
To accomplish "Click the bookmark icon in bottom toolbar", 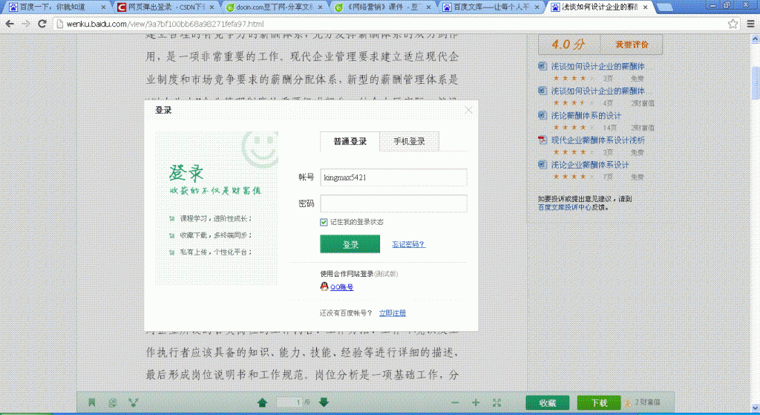I will 92,402.
